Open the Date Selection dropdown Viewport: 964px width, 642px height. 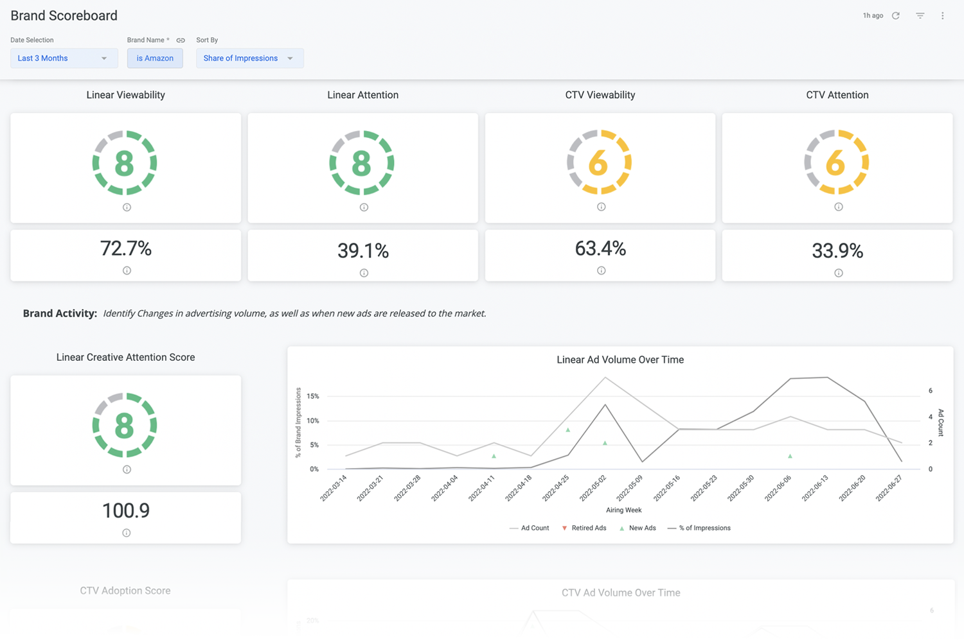click(64, 58)
